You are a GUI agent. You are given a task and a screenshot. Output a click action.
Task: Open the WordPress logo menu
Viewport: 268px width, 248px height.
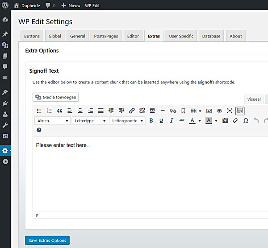(x=5, y=5)
